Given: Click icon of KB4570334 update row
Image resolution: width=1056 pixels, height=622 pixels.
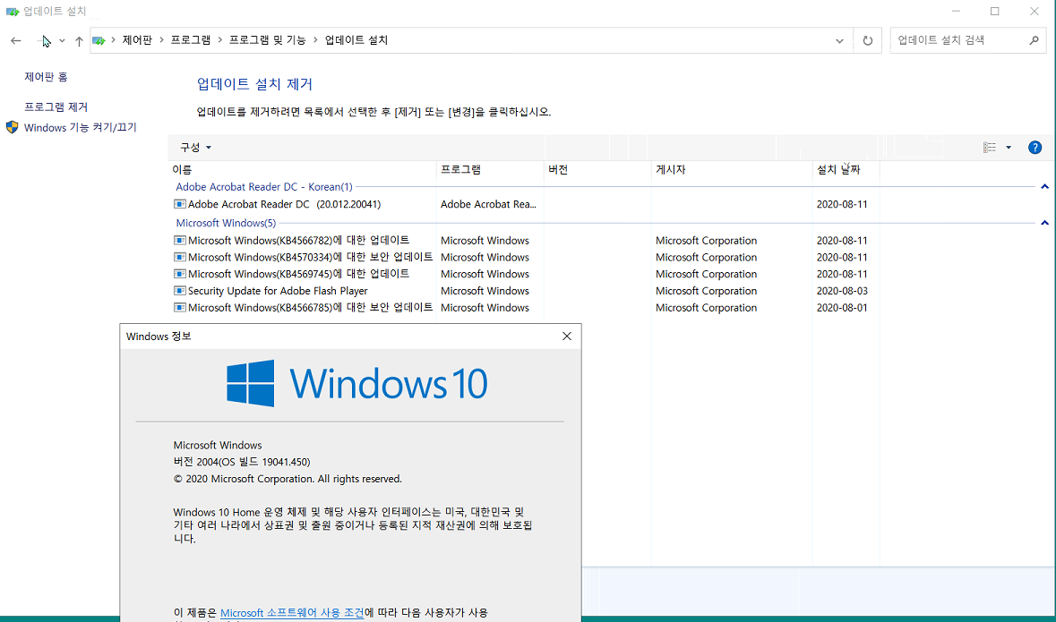Looking at the screenshot, I should point(180,257).
